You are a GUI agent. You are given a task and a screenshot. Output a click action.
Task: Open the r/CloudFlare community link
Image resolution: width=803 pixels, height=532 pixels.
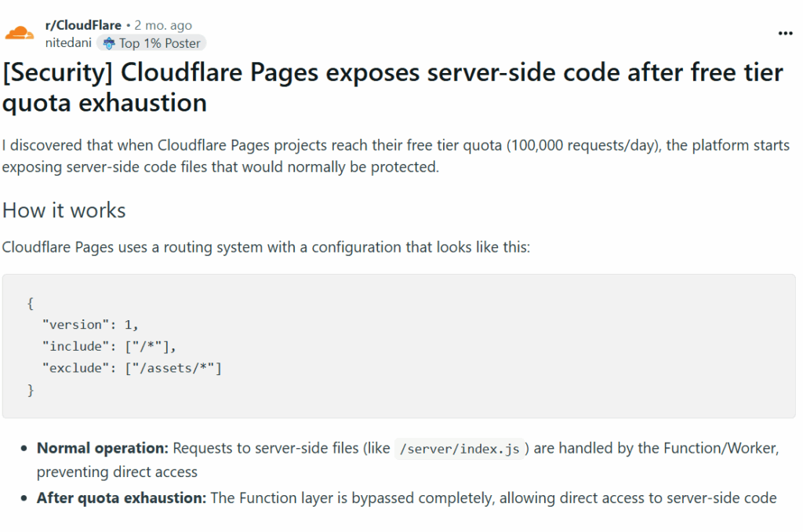pyautogui.click(x=83, y=24)
